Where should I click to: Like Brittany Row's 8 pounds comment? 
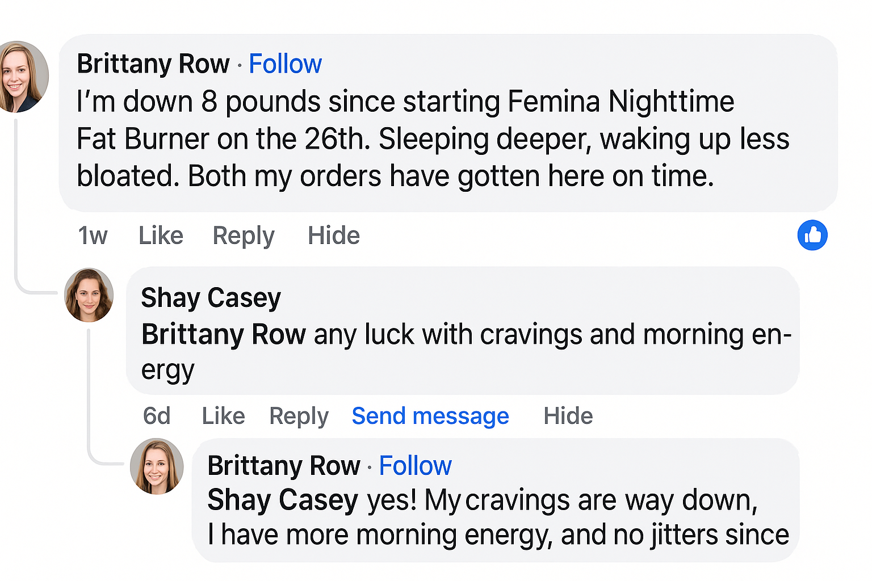[161, 235]
